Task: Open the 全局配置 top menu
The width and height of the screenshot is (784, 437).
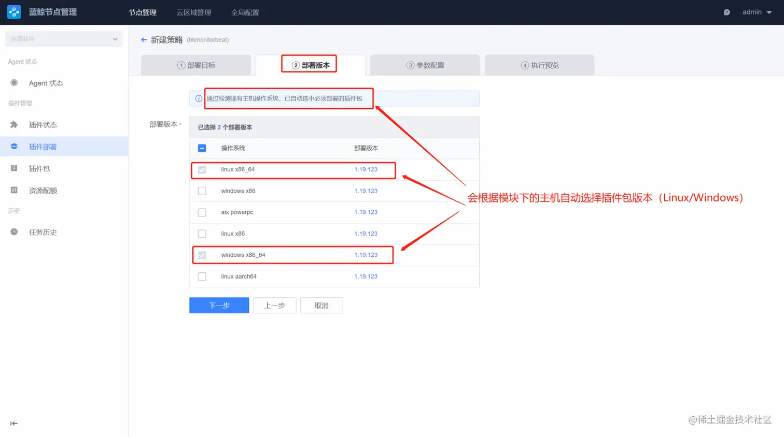Action: click(245, 12)
